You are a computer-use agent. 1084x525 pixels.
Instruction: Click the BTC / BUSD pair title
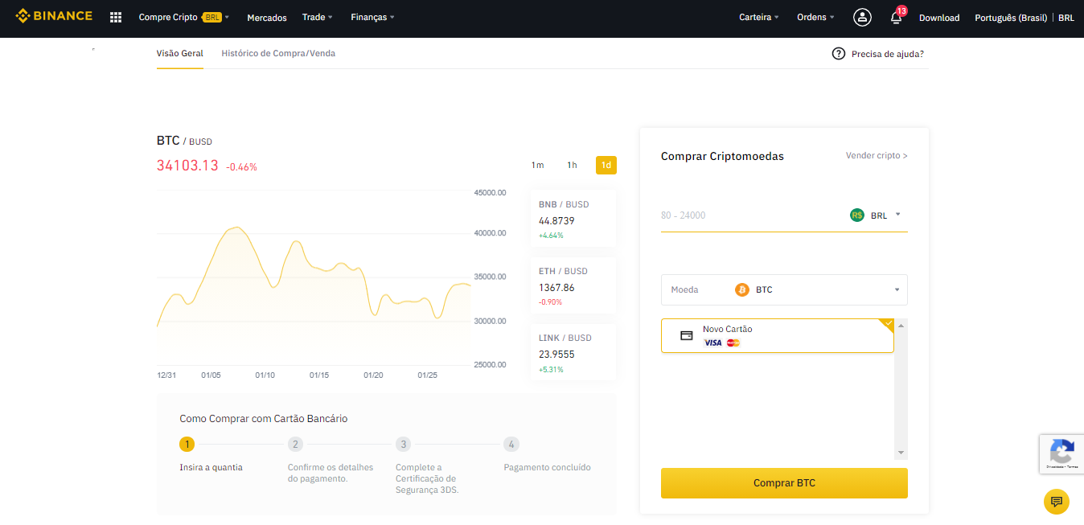coord(184,141)
